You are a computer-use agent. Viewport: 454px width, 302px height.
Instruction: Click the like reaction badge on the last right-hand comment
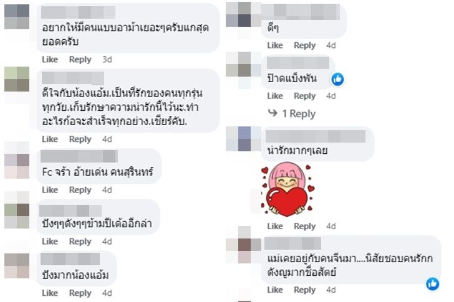[x=433, y=284]
